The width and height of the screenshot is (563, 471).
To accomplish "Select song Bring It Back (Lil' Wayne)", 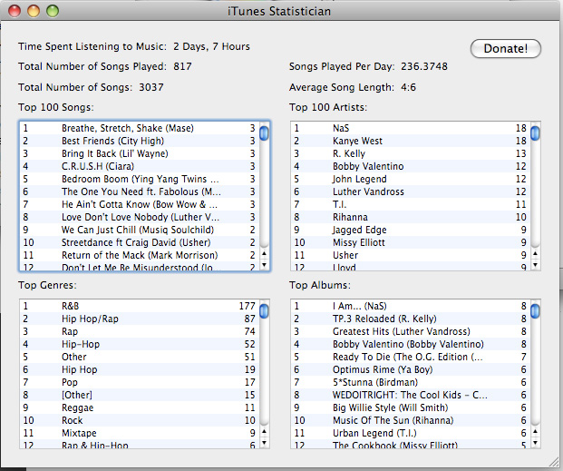I will coord(140,153).
